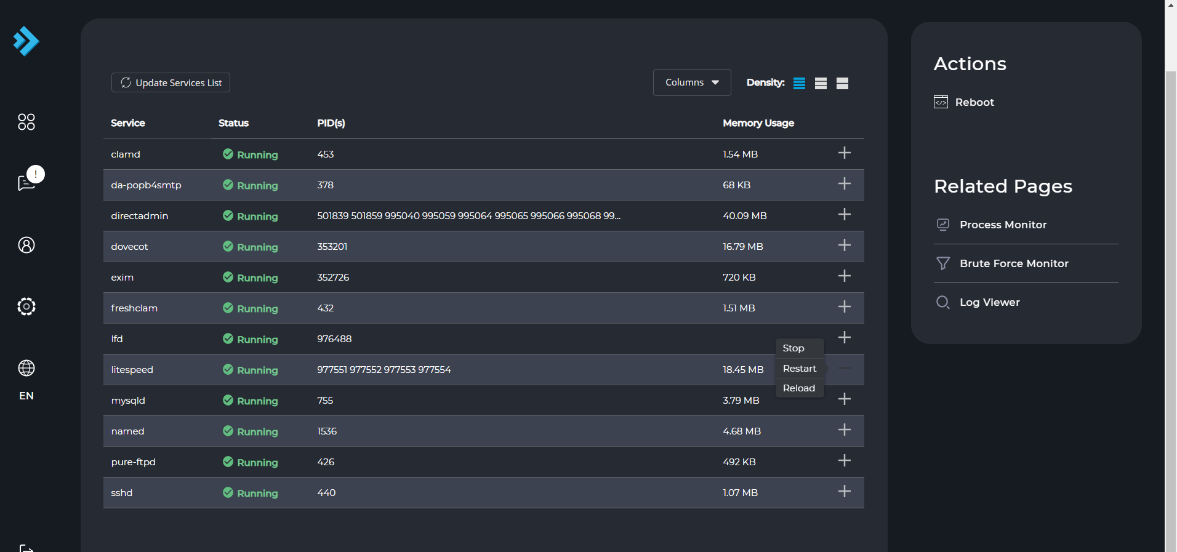
Task: Select the large density icon
Action: click(842, 83)
